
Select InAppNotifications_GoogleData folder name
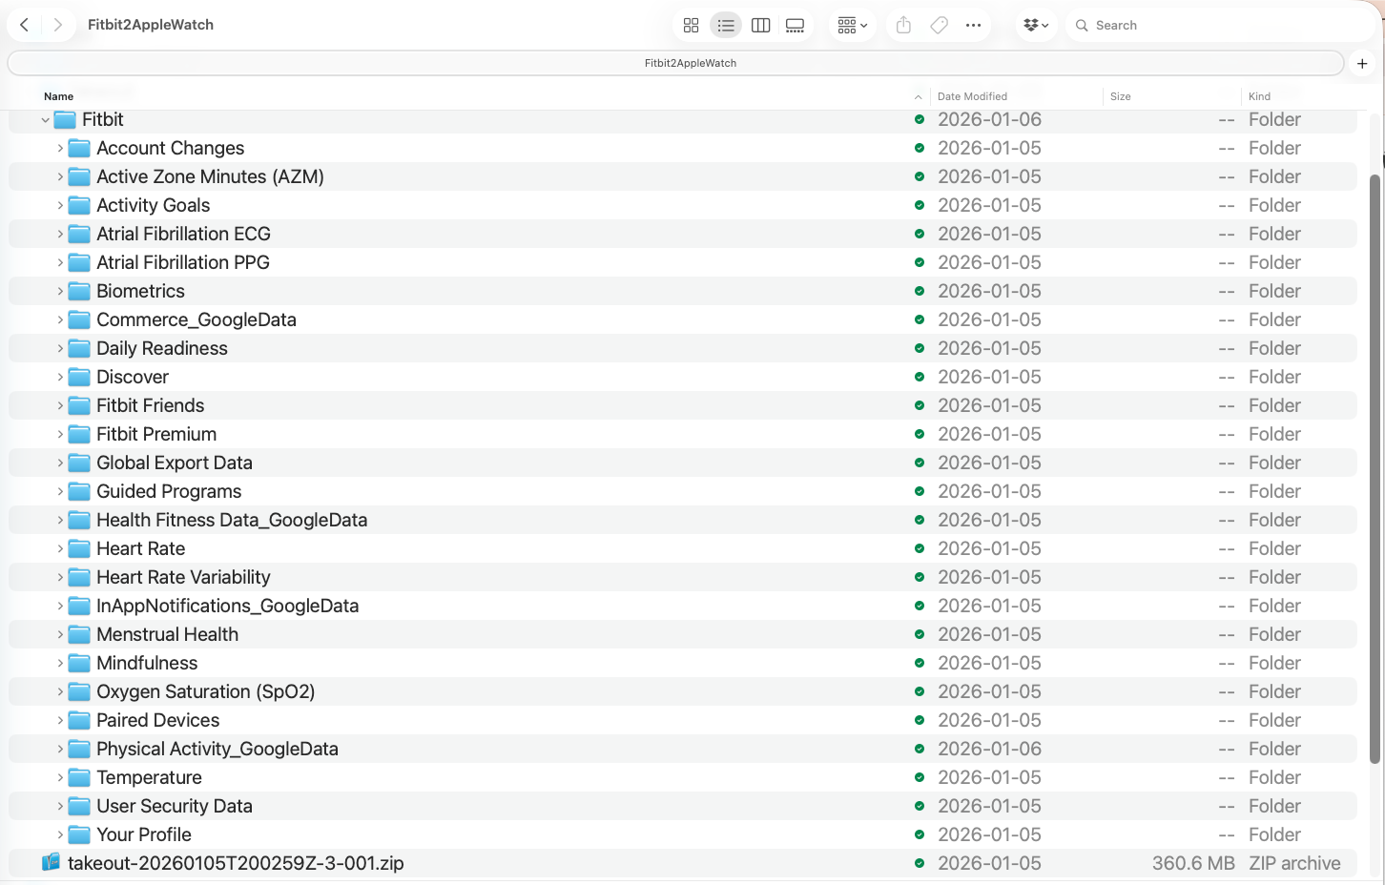pyautogui.click(x=227, y=606)
